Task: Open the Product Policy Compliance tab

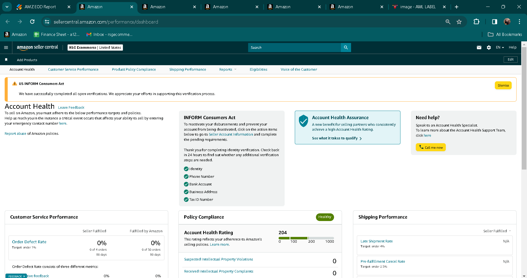Action: tap(134, 70)
